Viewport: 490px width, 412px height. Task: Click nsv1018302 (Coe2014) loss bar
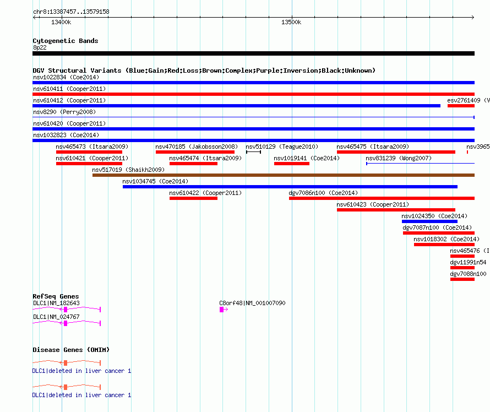click(444, 245)
